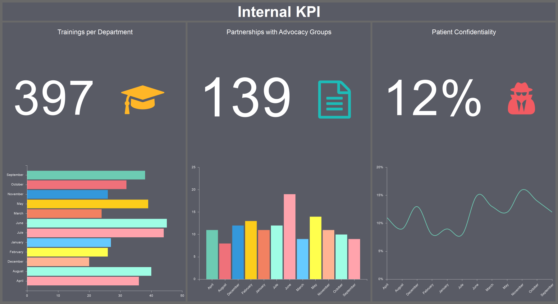Viewport: 558px width, 304px height.
Task: Click the yellow May bar in Trainings chart
Action: [x=87, y=203]
